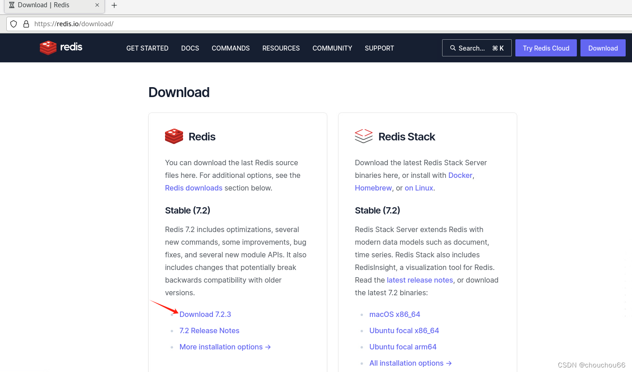Download macOS x86_64 binary

[395, 314]
